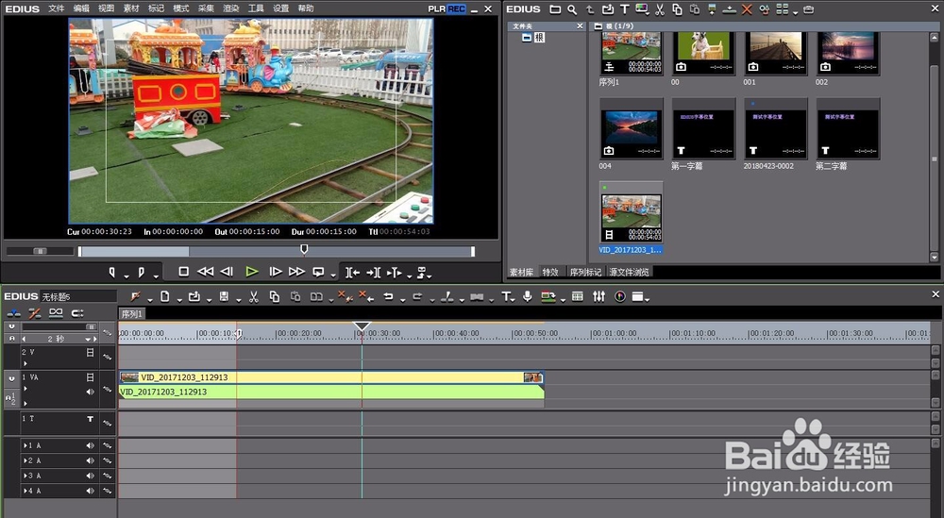
Task: Click the add title (T) icon in the bin toolbar
Action: (x=625, y=9)
